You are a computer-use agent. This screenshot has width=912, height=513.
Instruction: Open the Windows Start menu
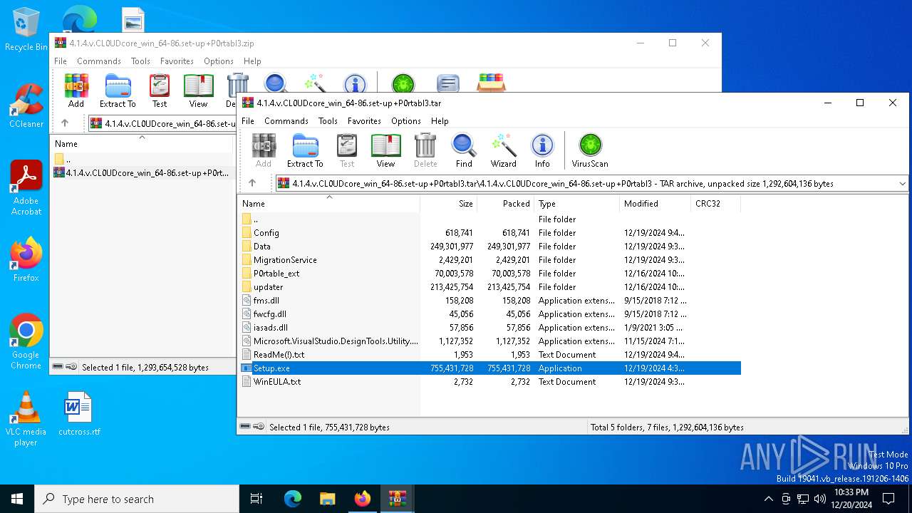click(17, 499)
